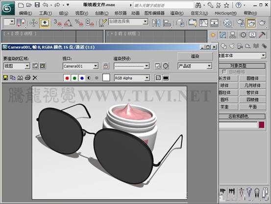Click the white color swatch in render window
The height and width of the screenshot is (204, 271).
[106, 78]
